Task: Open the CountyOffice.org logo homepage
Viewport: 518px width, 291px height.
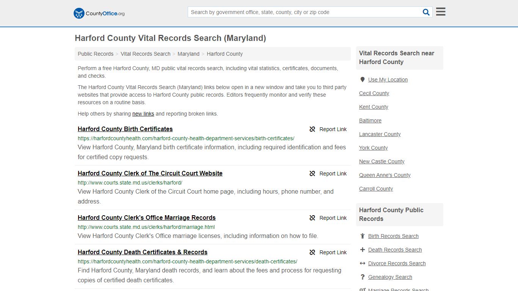Action: [99, 13]
